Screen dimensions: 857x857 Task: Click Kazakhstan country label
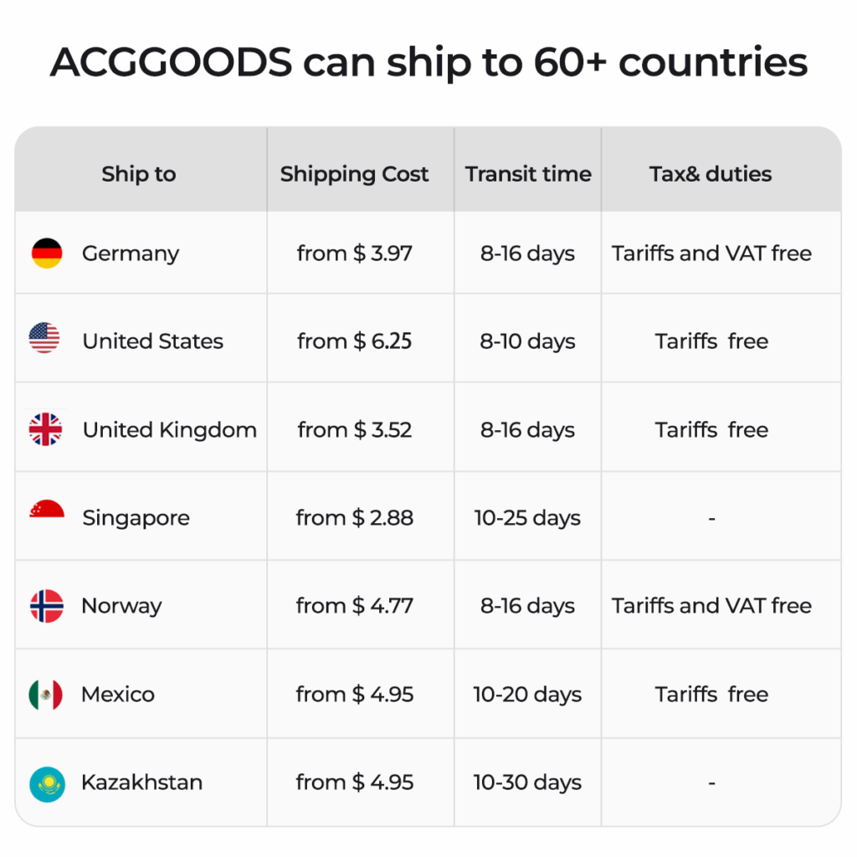click(x=141, y=783)
